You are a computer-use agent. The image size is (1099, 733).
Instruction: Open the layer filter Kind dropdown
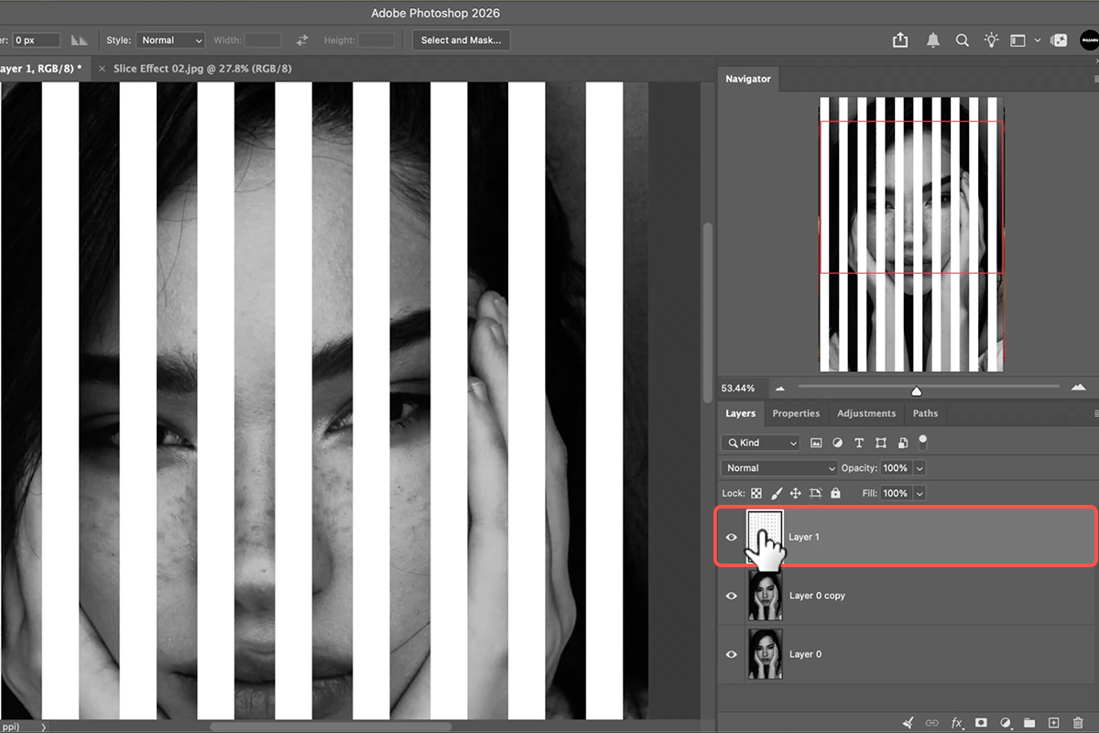tap(761, 443)
